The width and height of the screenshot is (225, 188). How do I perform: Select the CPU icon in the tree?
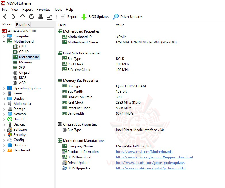point(15,47)
